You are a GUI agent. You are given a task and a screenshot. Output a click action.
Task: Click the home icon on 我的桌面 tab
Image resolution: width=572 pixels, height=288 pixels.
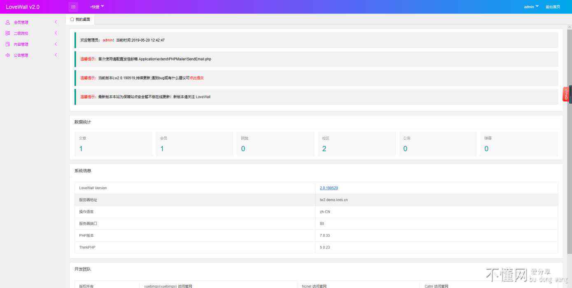[72, 19]
